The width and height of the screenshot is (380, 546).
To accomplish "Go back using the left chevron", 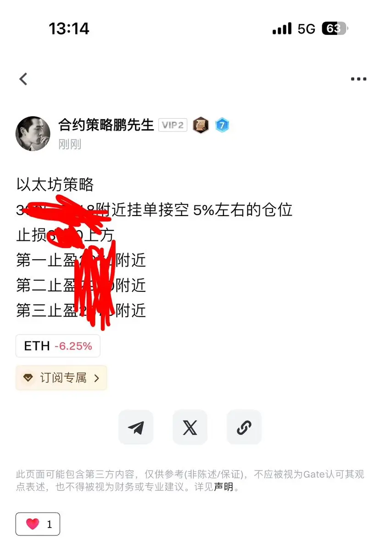I will (x=23, y=79).
